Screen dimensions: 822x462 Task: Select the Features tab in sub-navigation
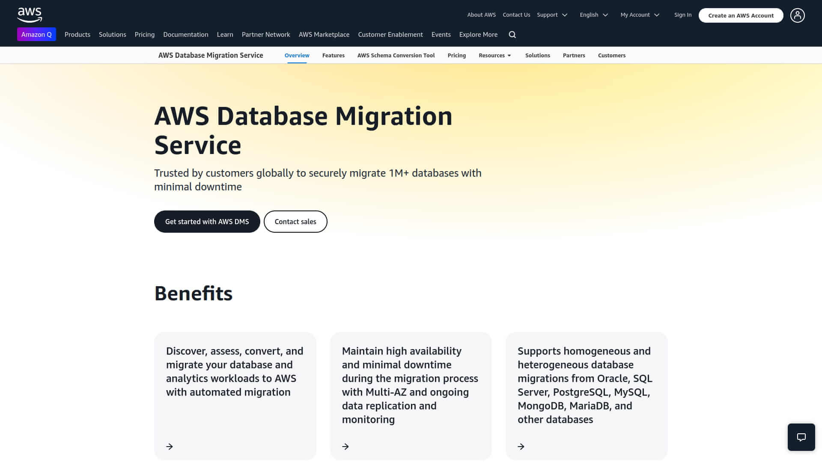pyautogui.click(x=333, y=55)
